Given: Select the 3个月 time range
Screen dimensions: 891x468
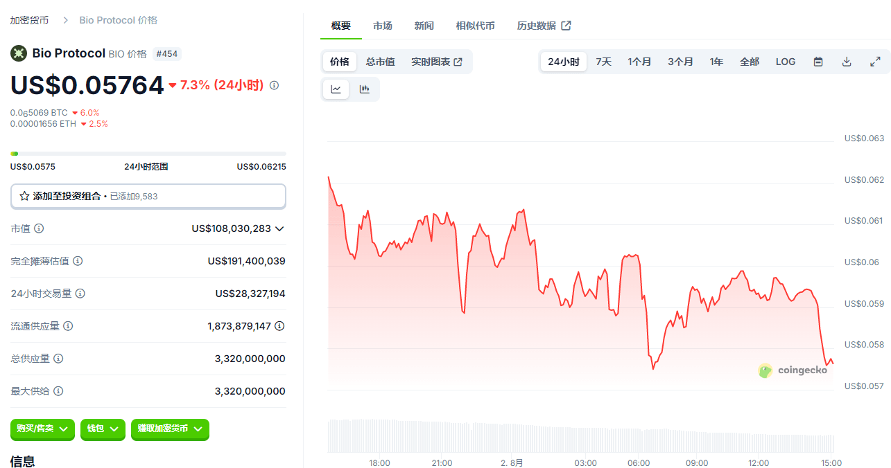Looking at the screenshot, I should pos(681,62).
